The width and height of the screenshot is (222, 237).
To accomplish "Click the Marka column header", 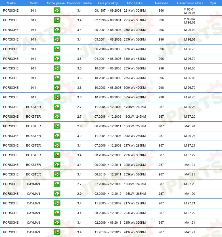I will [x=11, y=3].
